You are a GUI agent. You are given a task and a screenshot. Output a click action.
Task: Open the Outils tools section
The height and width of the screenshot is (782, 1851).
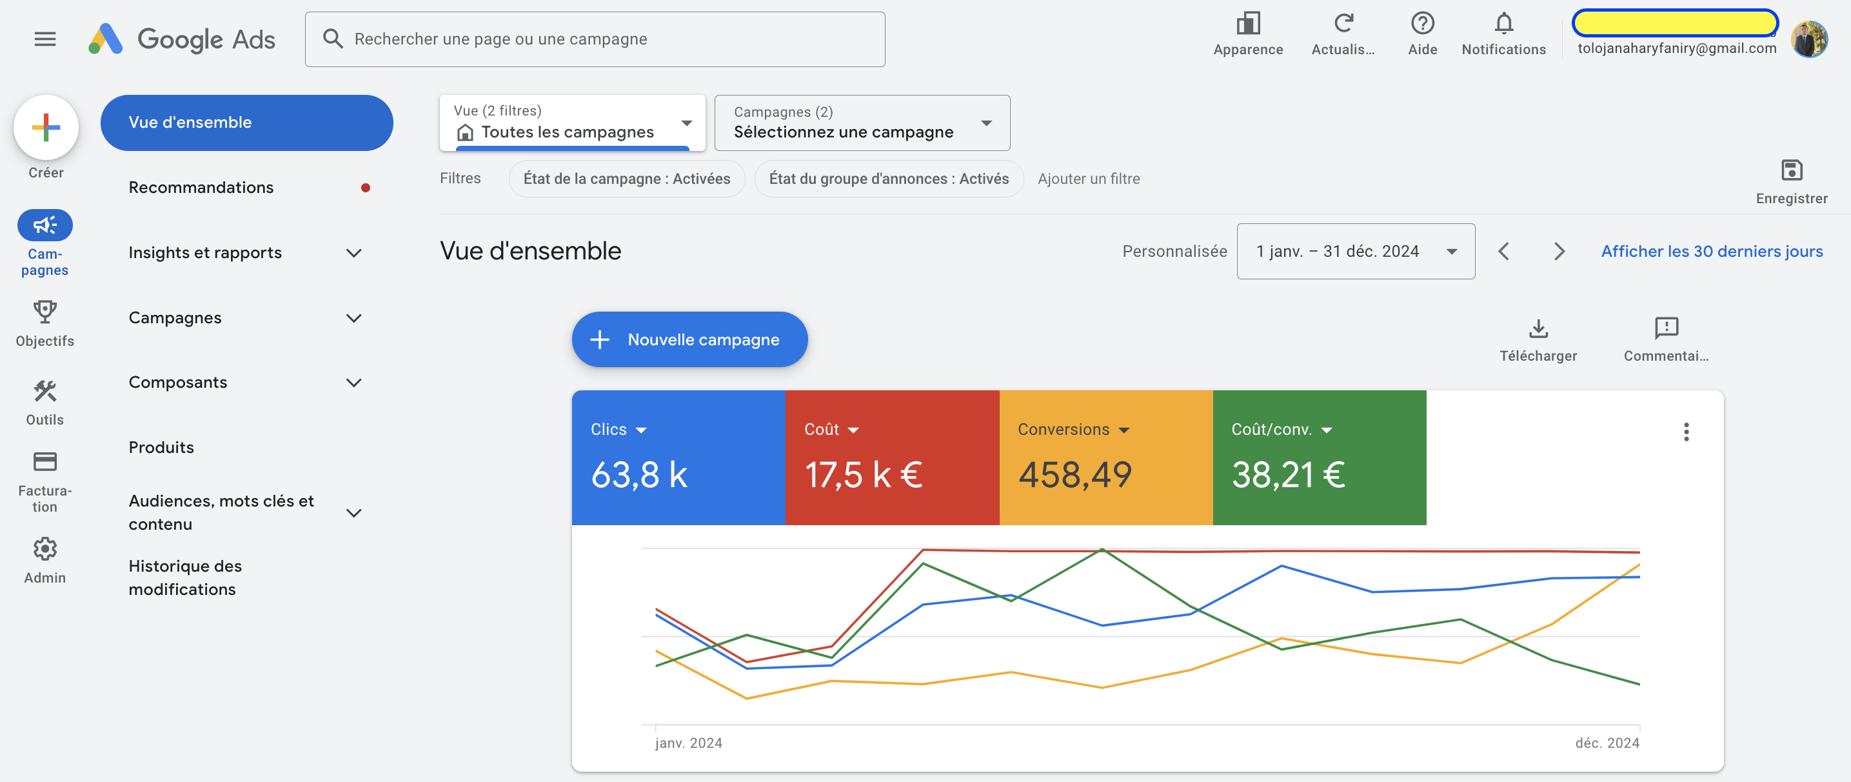[45, 391]
